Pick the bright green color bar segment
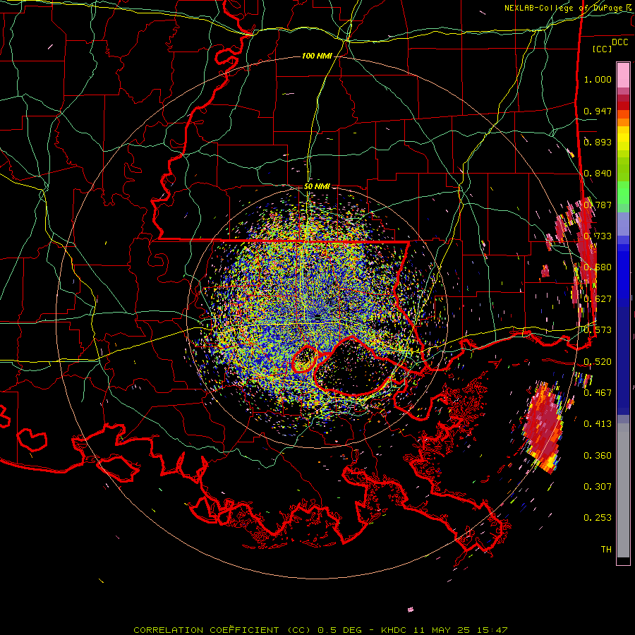 [x=623, y=193]
